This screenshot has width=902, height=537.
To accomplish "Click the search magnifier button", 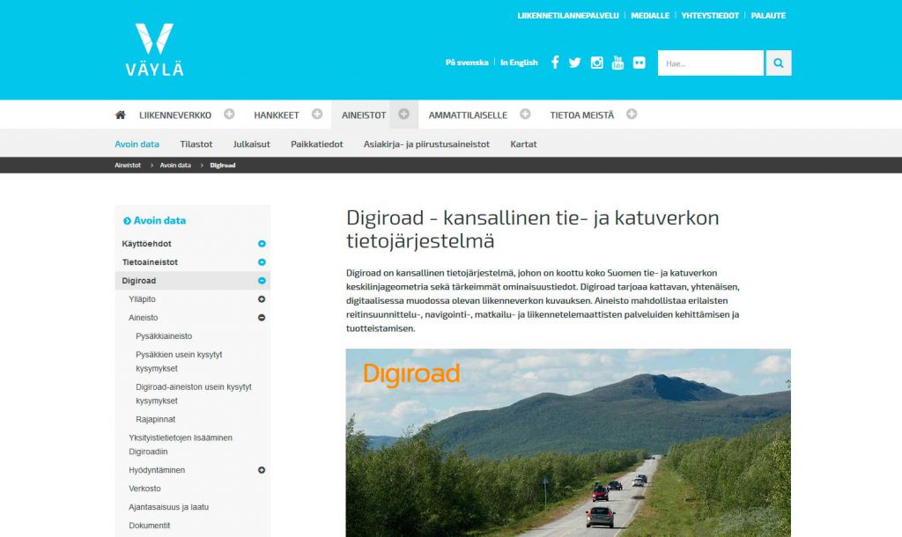I will [x=779, y=63].
